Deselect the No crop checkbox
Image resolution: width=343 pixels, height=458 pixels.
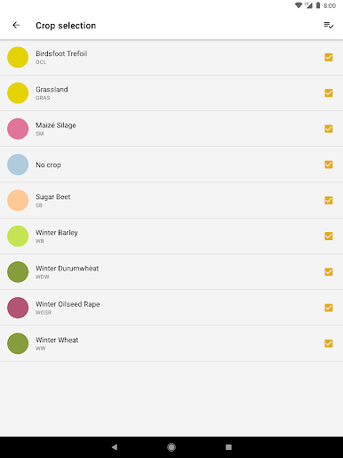click(329, 165)
